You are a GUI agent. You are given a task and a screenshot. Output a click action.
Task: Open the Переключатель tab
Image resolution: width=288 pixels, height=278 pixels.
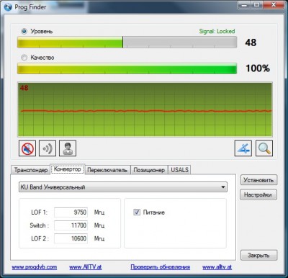107,170
